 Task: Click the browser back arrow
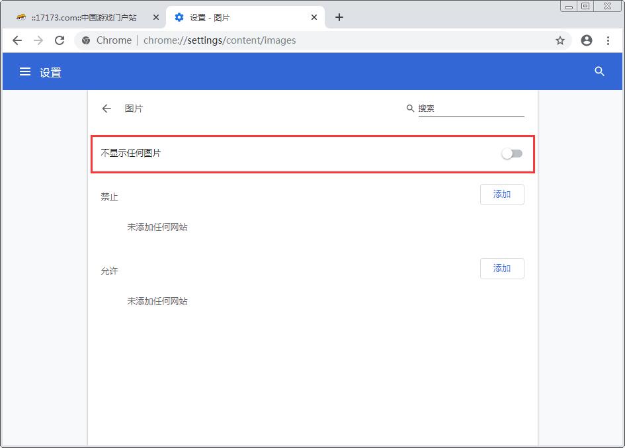pyautogui.click(x=17, y=40)
